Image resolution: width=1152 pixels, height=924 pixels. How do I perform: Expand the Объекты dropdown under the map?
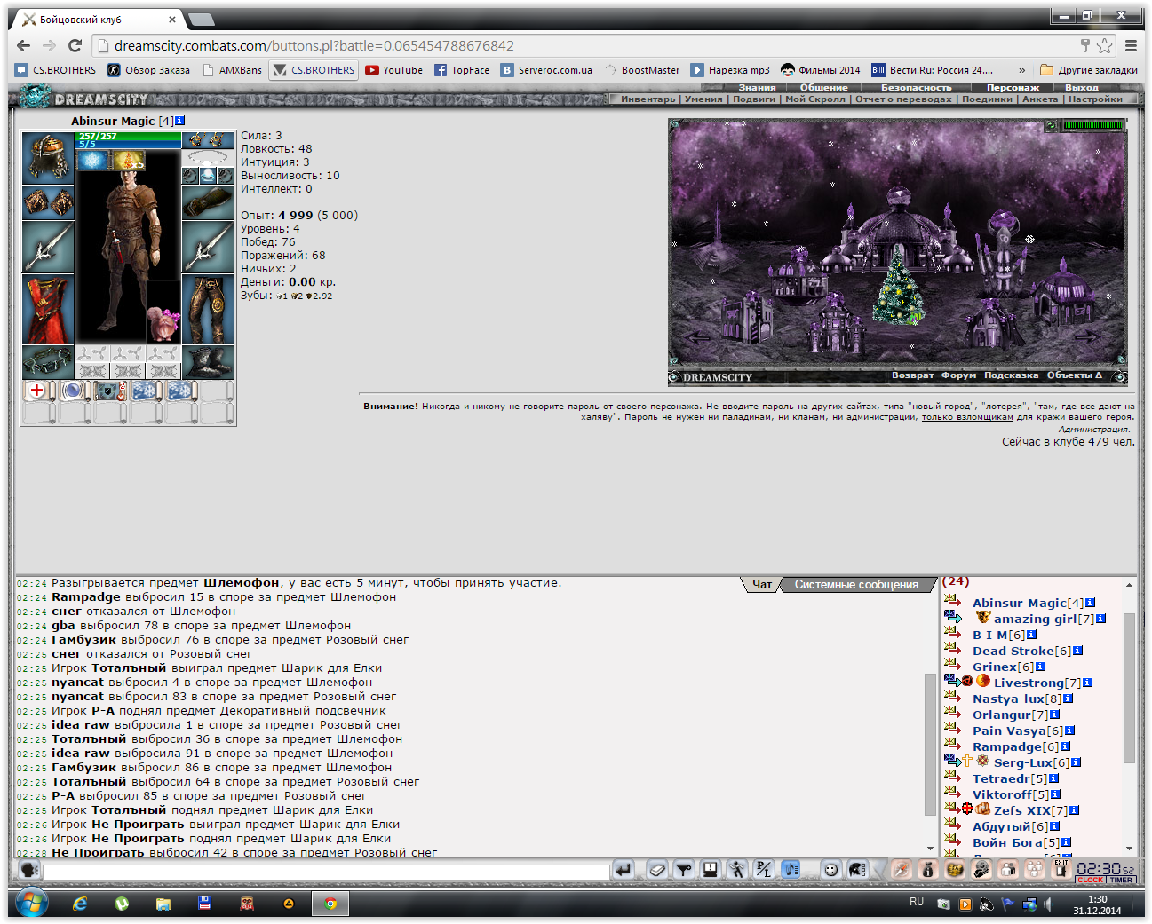click(1074, 375)
